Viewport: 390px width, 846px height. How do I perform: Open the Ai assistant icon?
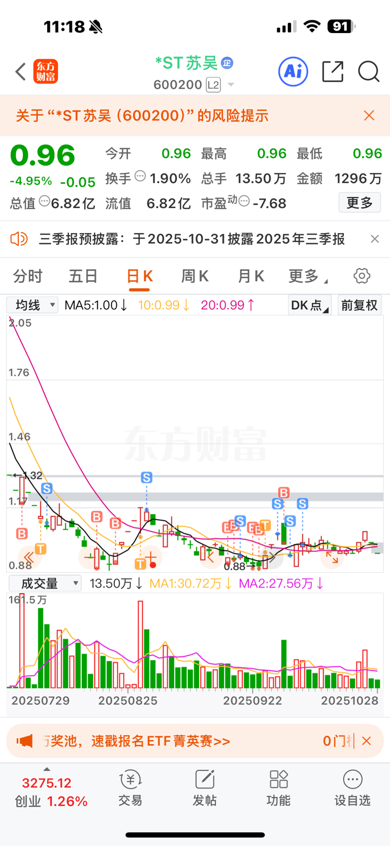pos(293,71)
